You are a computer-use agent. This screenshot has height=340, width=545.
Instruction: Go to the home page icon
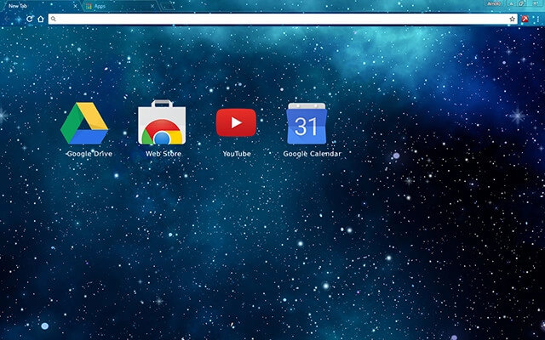pyautogui.click(x=41, y=19)
